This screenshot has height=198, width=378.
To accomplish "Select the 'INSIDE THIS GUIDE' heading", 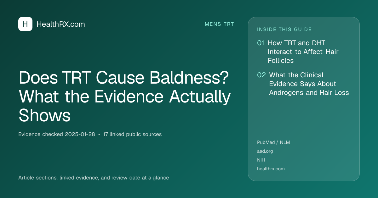I will pos(284,30).
